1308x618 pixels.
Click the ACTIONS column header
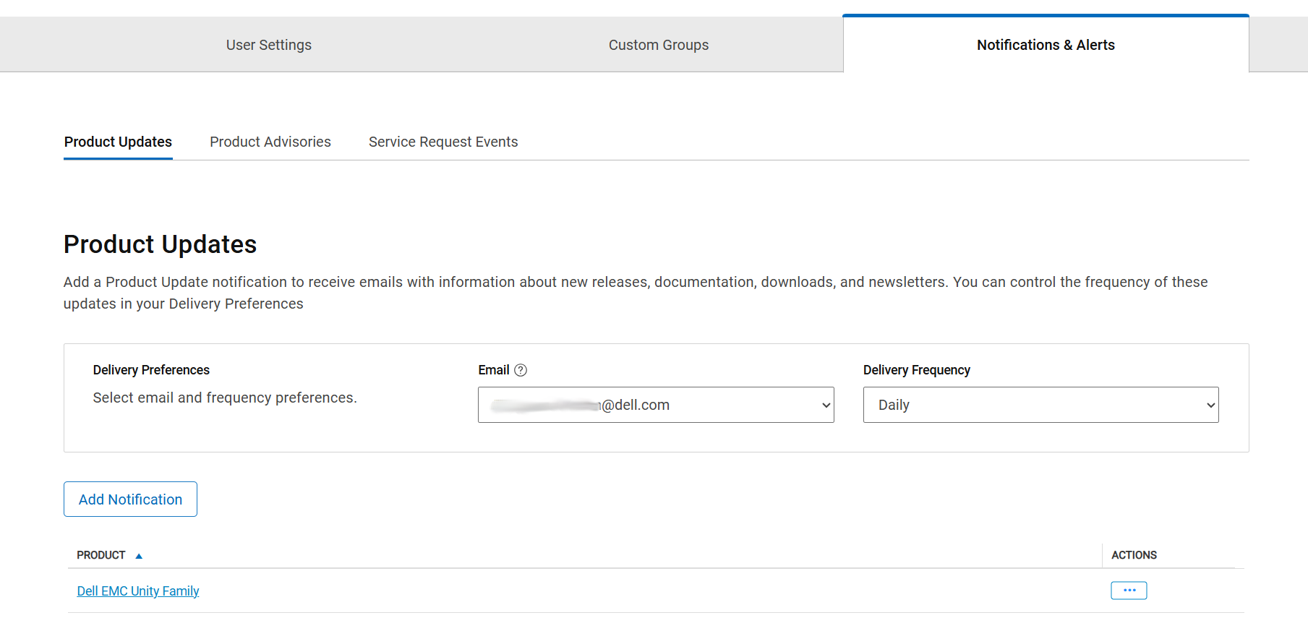[1133, 555]
